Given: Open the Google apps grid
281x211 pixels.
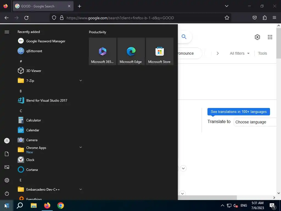Looking at the screenshot, I should click(x=270, y=37).
